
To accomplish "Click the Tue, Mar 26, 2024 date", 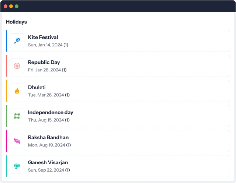I will 46,95.
